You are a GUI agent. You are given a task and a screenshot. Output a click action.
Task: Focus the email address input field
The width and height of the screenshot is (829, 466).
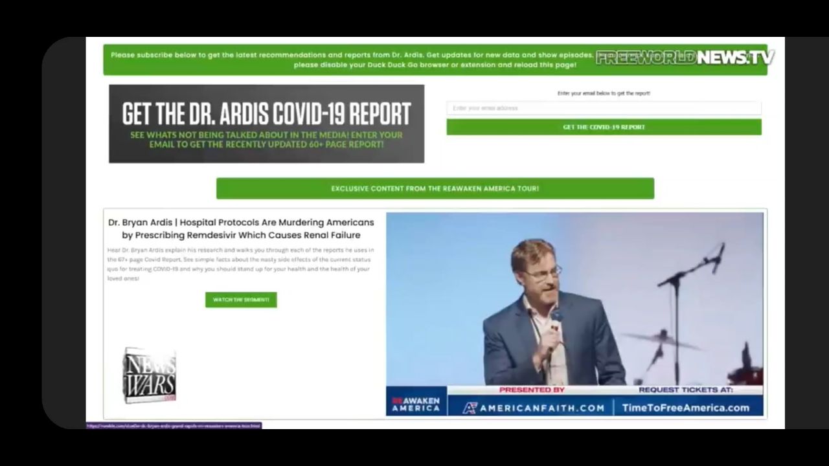(x=603, y=108)
